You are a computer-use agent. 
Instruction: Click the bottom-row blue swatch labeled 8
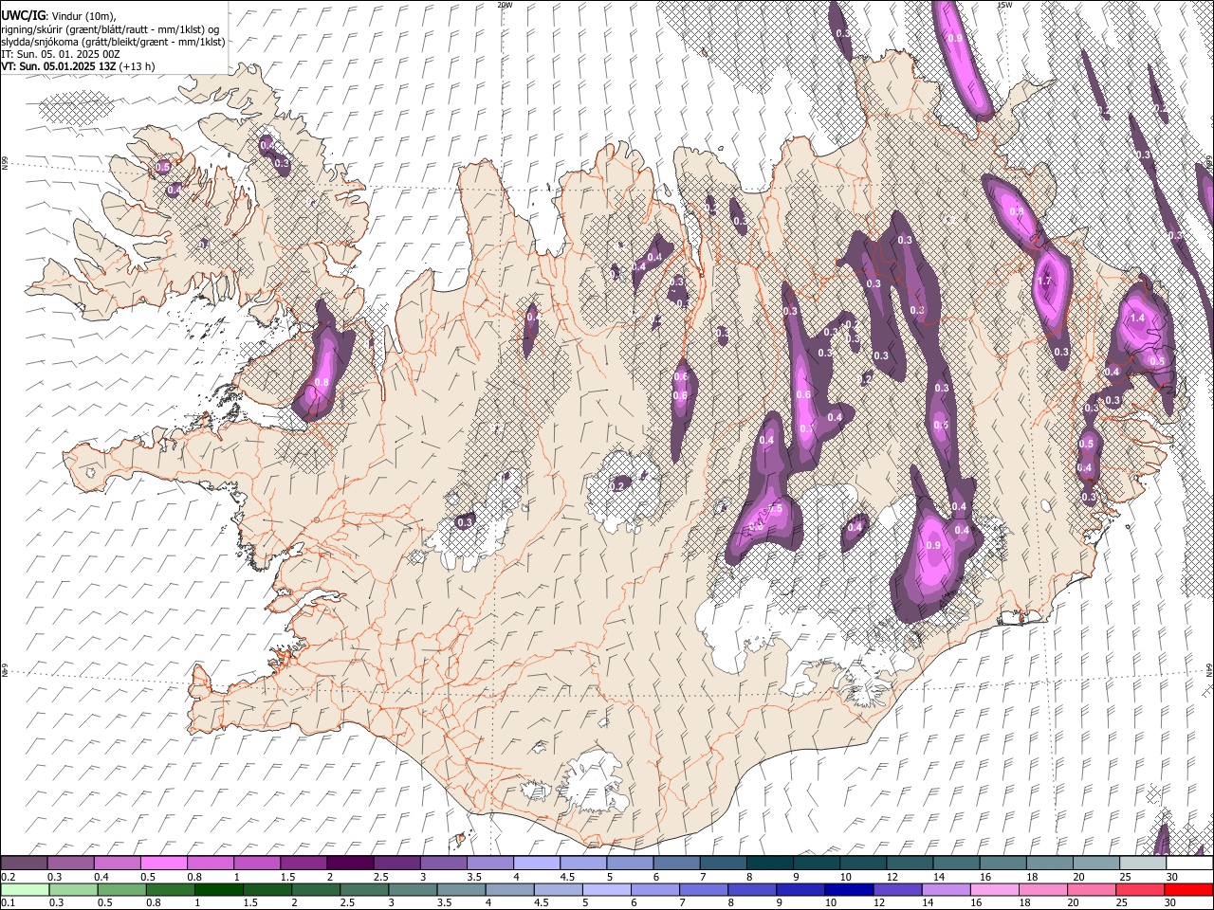[752, 889]
